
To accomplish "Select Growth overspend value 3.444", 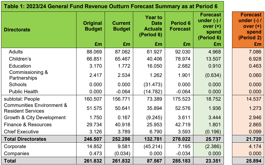I will click(215, 118).
